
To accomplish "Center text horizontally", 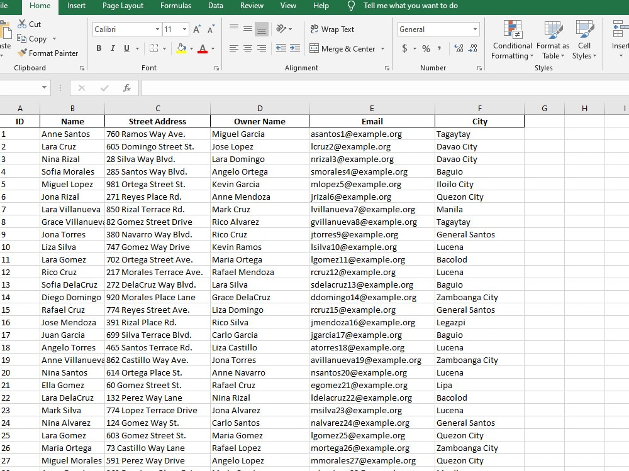I will click(x=248, y=48).
